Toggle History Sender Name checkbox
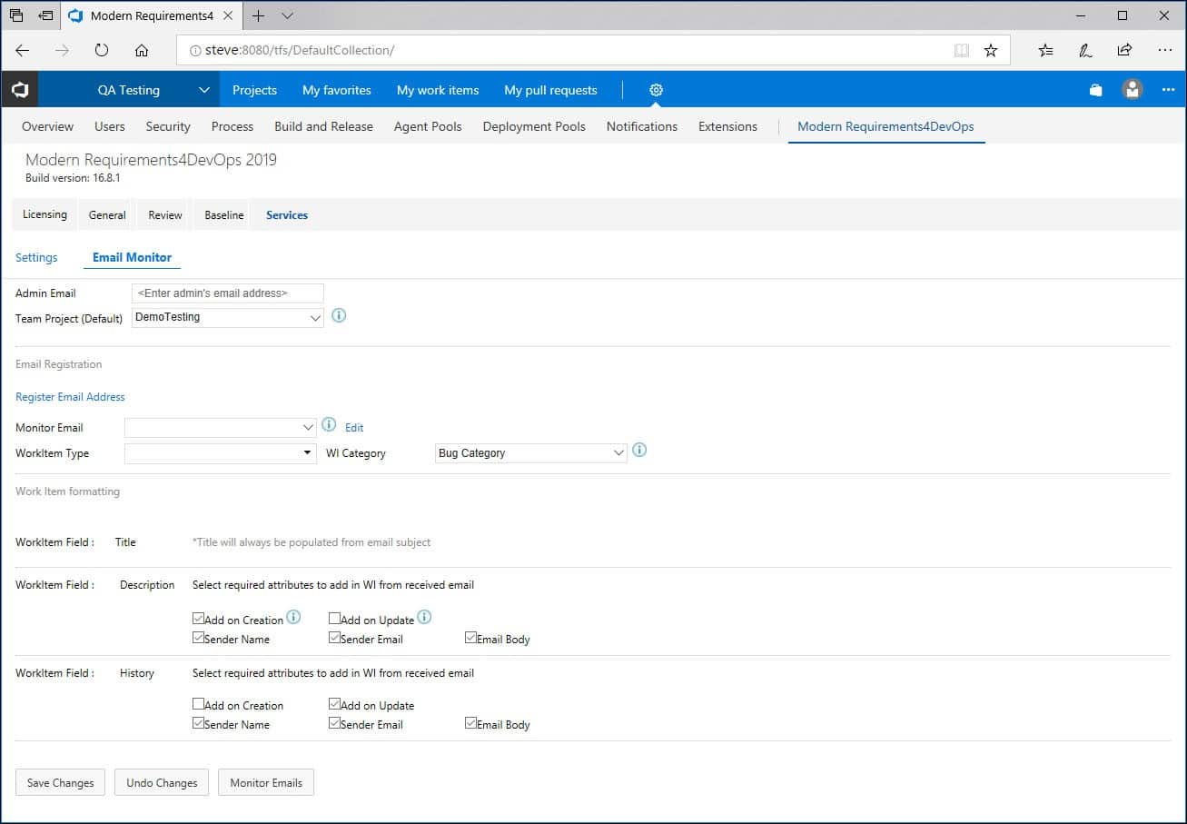Viewport: 1187px width, 824px height. (x=198, y=723)
